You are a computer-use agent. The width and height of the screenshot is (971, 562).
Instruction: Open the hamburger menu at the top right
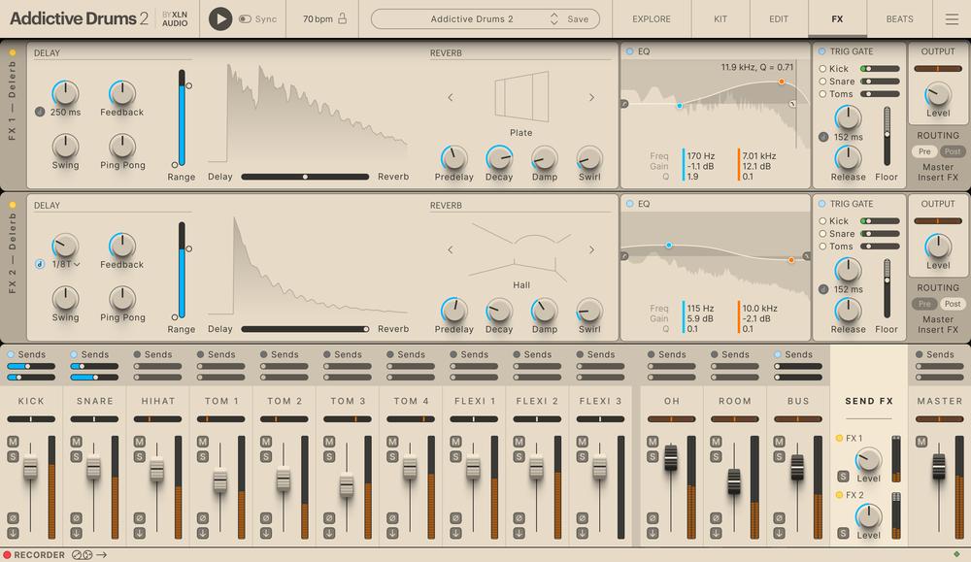953,18
